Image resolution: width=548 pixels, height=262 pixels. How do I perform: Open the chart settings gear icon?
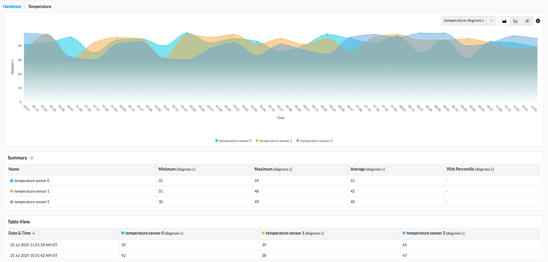tap(538, 21)
